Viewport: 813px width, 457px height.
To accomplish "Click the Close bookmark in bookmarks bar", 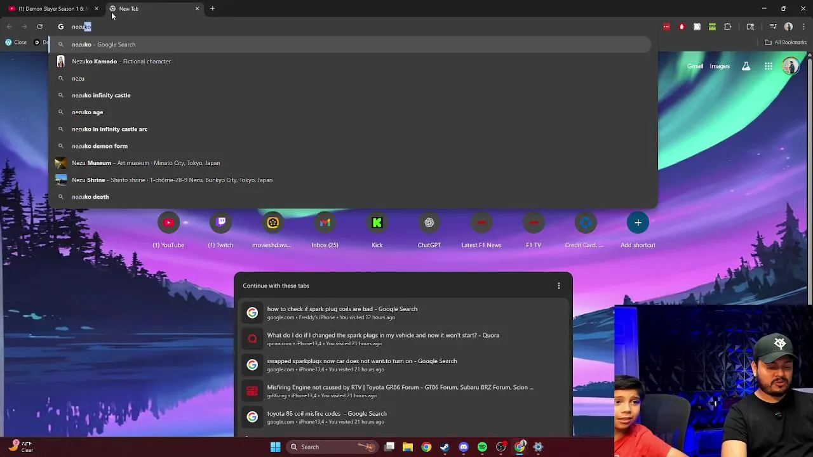I will point(16,43).
